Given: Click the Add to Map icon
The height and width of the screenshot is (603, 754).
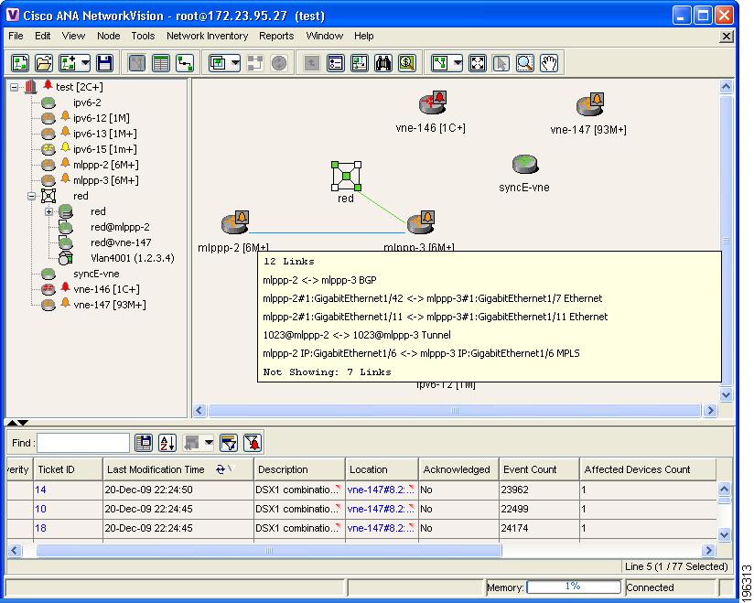Looking at the screenshot, I should (x=68, y=63).
